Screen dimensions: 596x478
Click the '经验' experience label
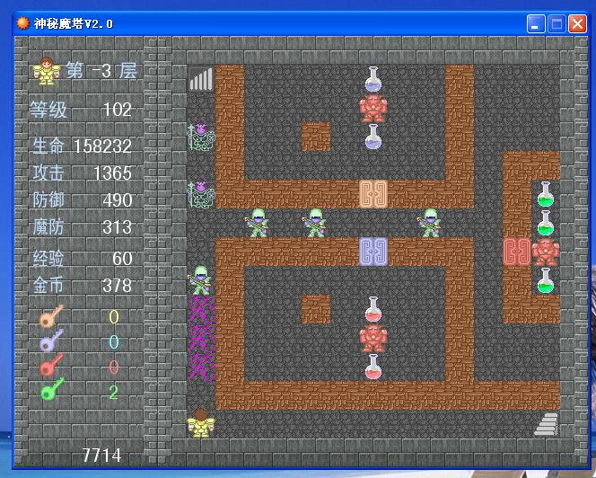click(x=48, y=259)
